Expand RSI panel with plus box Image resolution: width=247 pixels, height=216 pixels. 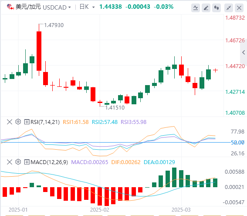pos(27,122)
